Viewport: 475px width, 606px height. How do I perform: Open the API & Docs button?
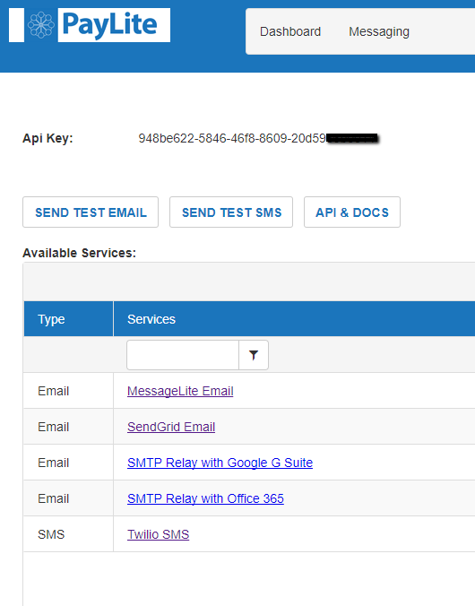pos(352,212)
